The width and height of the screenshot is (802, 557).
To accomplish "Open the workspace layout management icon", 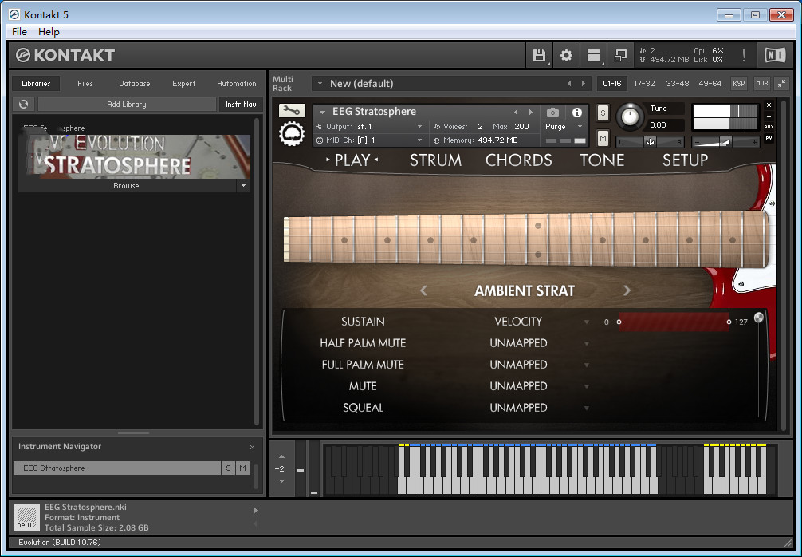I will tap(593, 55).
